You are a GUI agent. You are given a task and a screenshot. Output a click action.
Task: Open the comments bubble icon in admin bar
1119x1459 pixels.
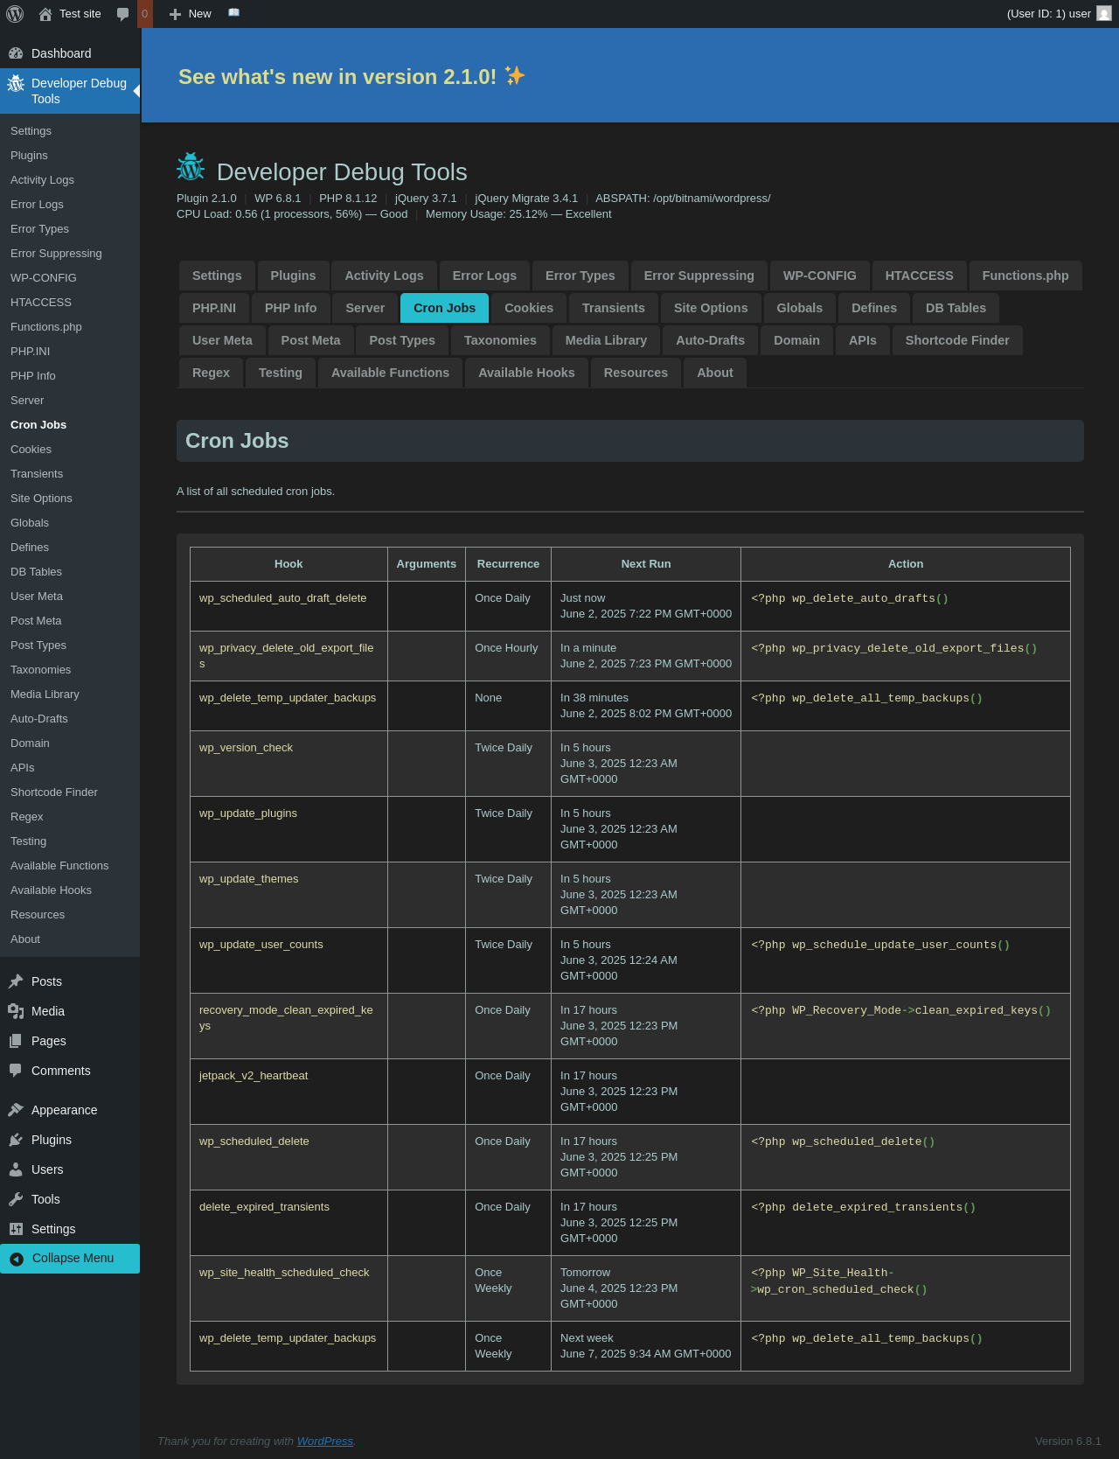pyautogui.click(x=123, y=14)
